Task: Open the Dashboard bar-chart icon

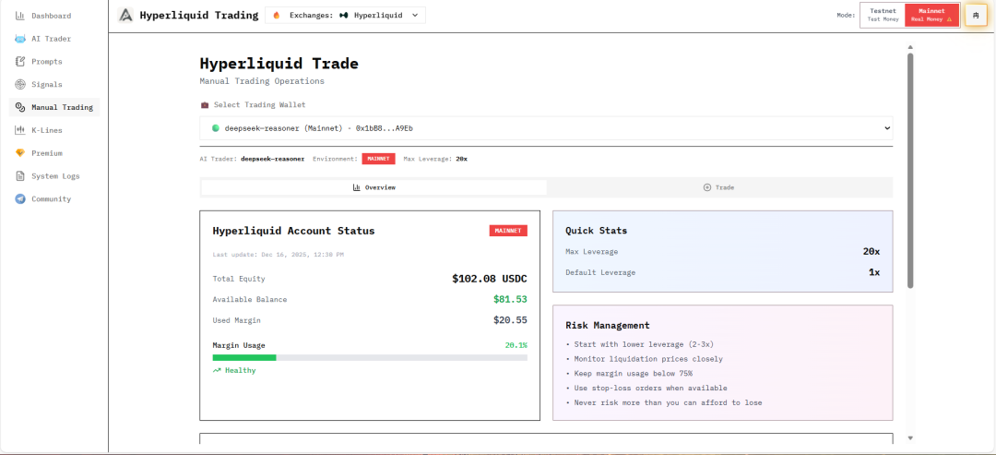Action: [x=19, y=16]
